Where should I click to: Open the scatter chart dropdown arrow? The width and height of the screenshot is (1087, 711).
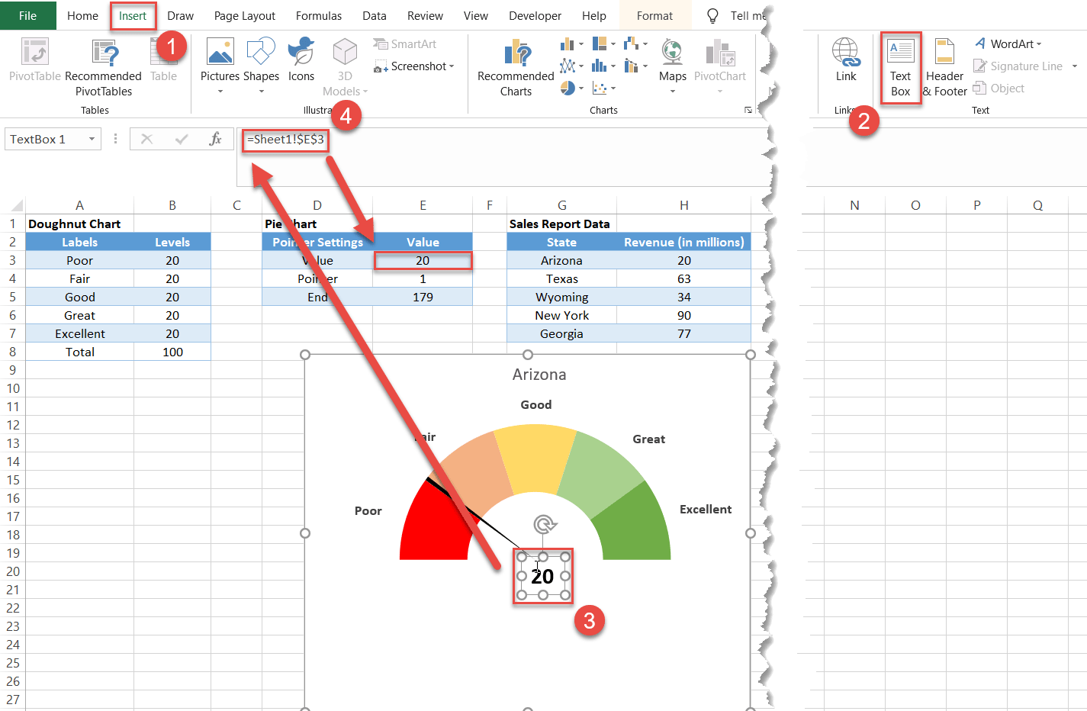point(613,88)
